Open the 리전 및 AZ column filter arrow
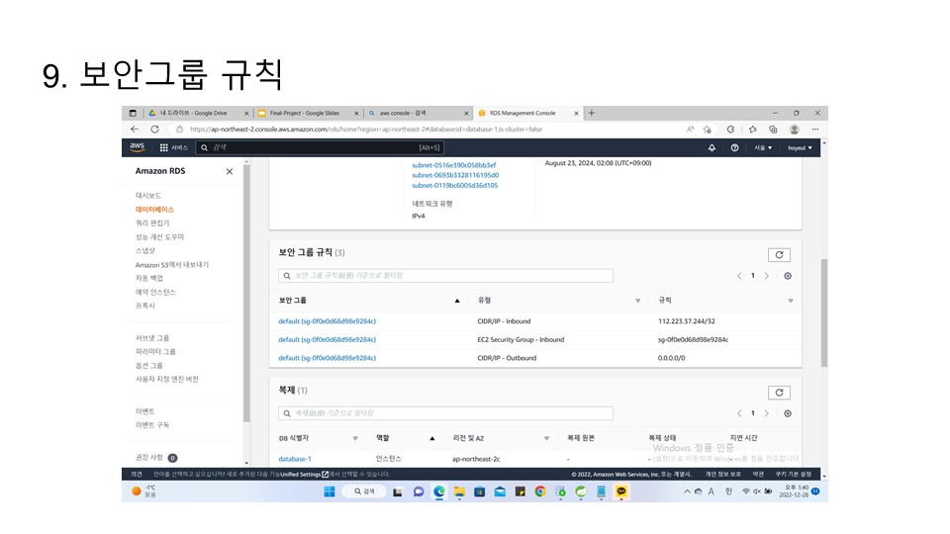 546,438
